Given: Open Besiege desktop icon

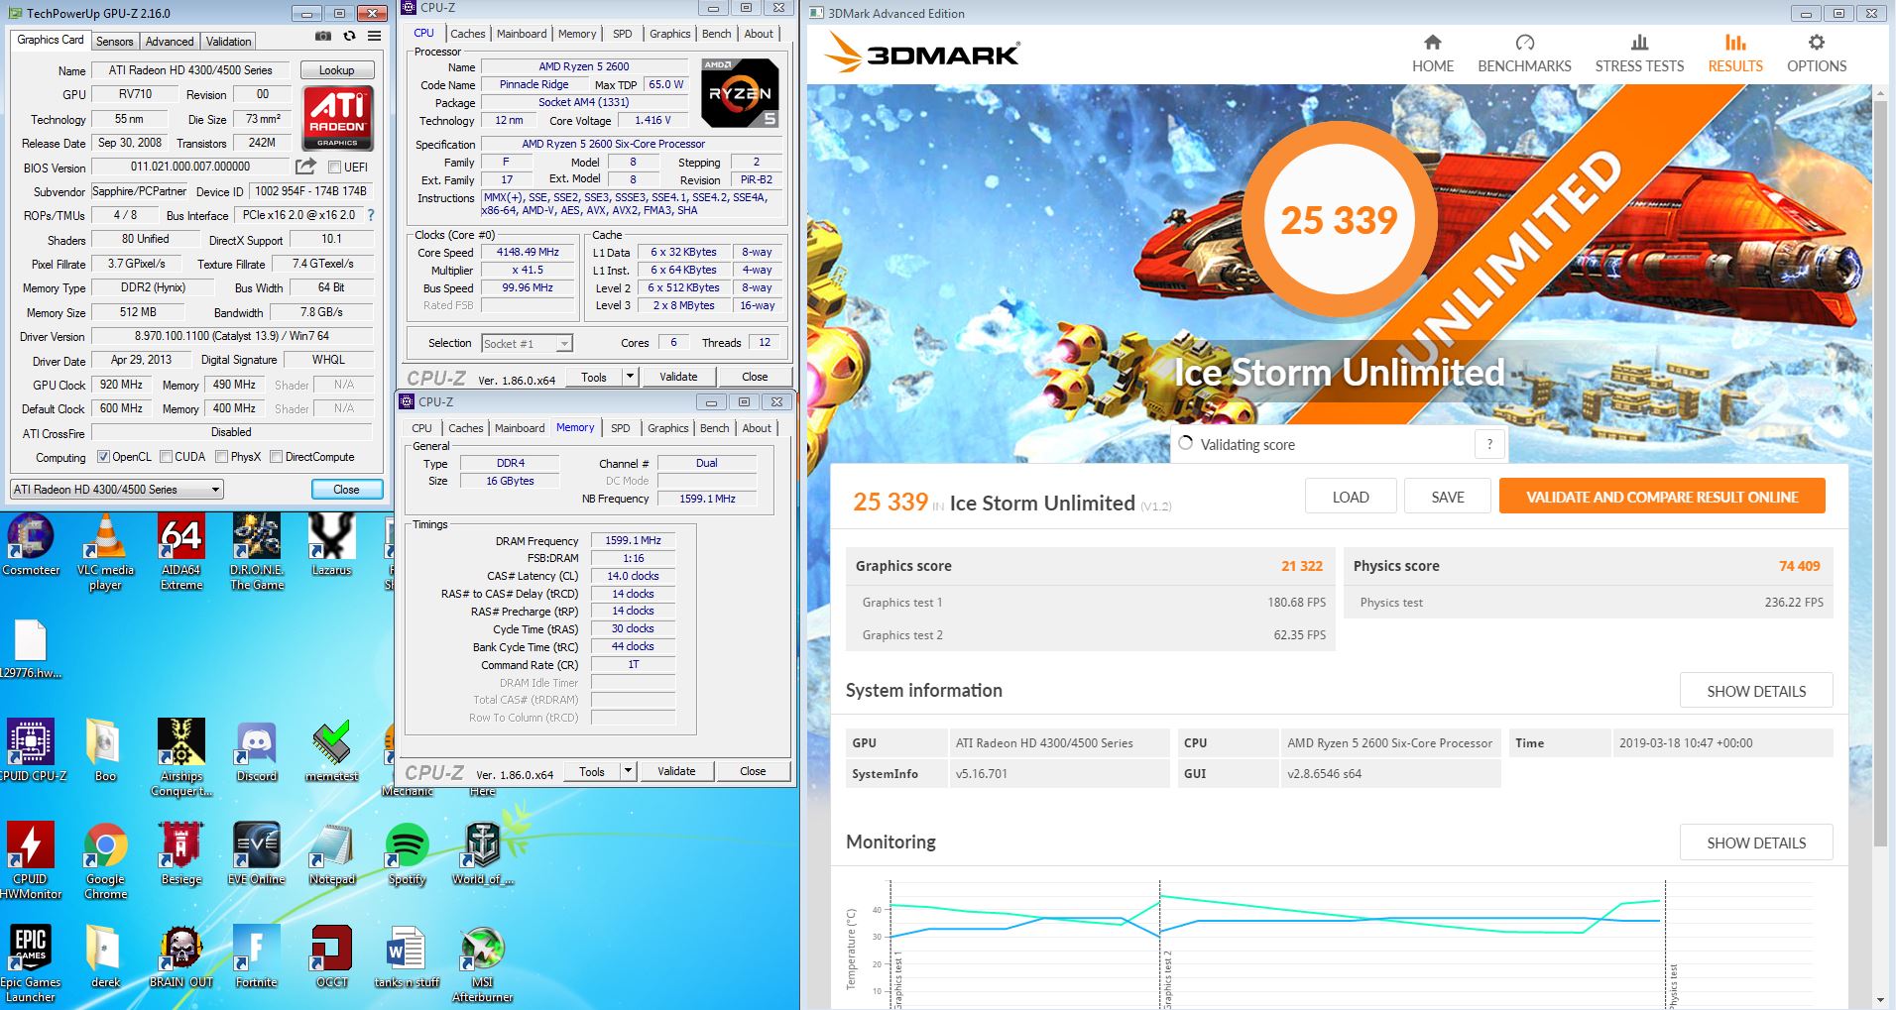Looking at the screenshot, I should coord(181,853).
